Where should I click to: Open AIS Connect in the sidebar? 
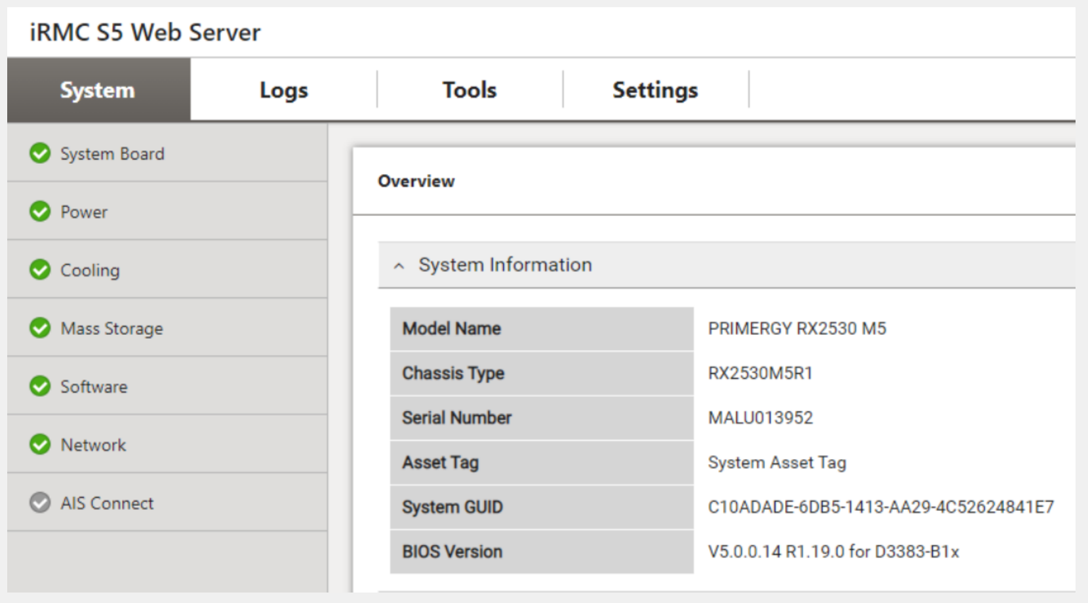pyautogui.click(x=167, y=503)
